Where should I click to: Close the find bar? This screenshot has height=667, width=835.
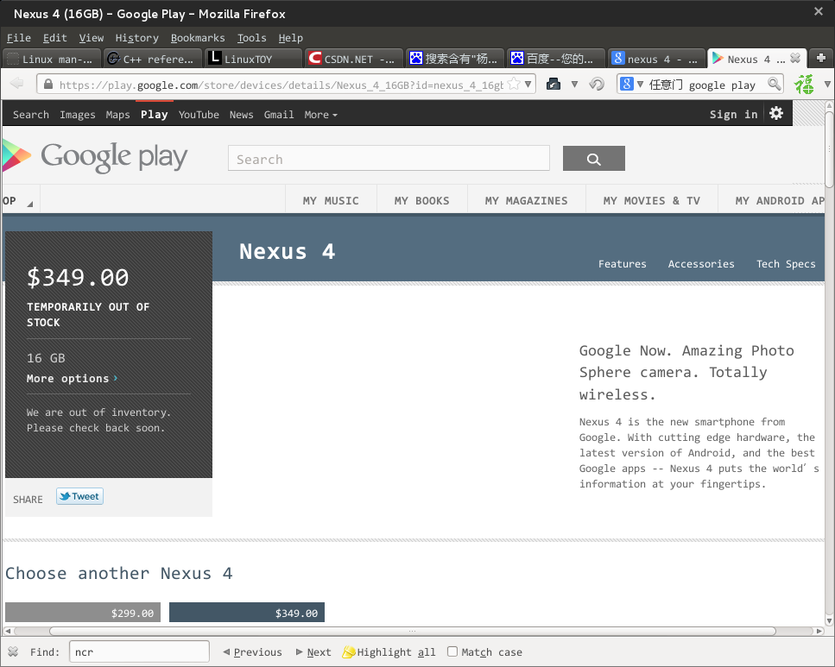coord(13,651)
